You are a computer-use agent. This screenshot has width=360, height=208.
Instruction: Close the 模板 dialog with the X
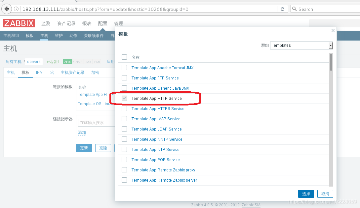[333, 30]
